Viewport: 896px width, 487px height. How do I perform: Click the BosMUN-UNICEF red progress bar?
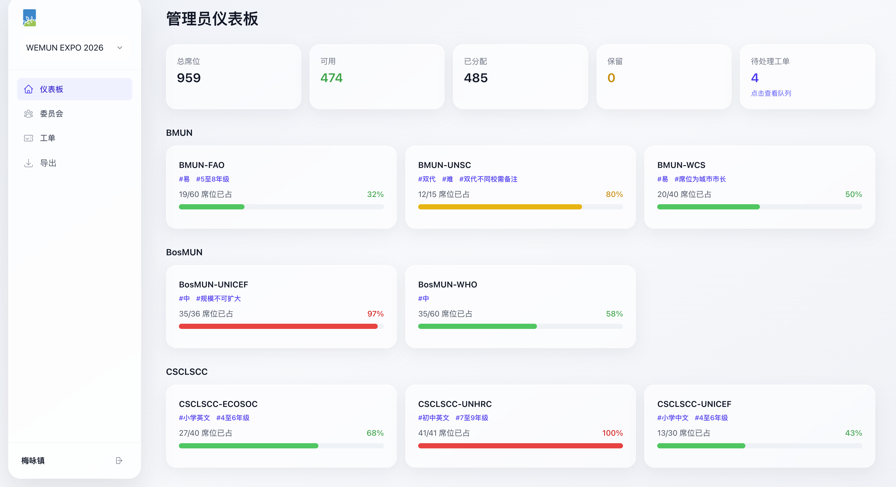click(278, 326)
